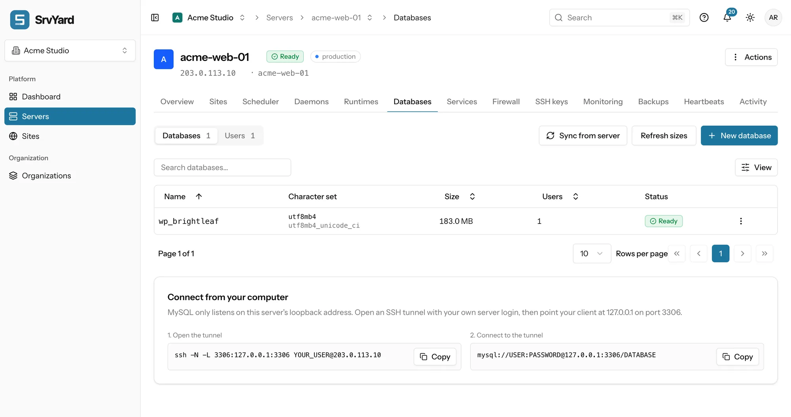Select page 1 button
This screenshot has height=417, width=791.
(721, 254)
